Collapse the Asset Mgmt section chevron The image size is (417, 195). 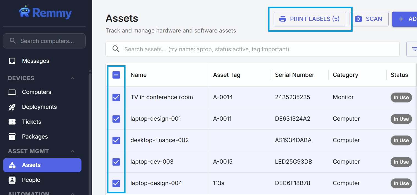pyautogui.click(x=73, y=151)
